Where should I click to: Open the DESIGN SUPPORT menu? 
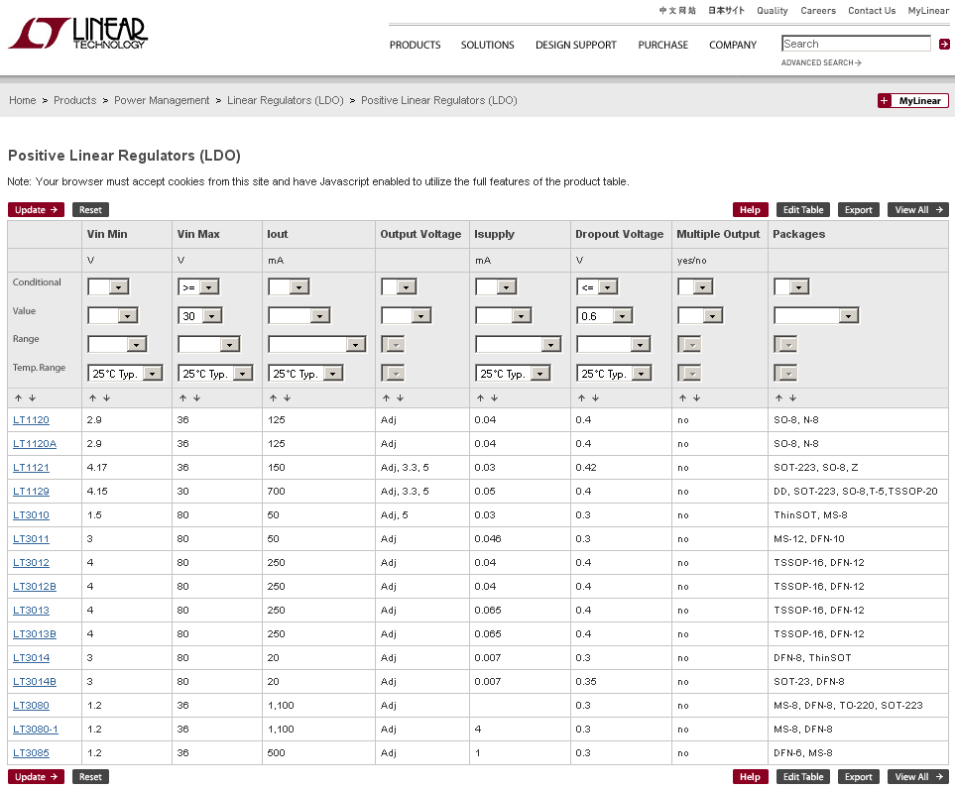575,45
